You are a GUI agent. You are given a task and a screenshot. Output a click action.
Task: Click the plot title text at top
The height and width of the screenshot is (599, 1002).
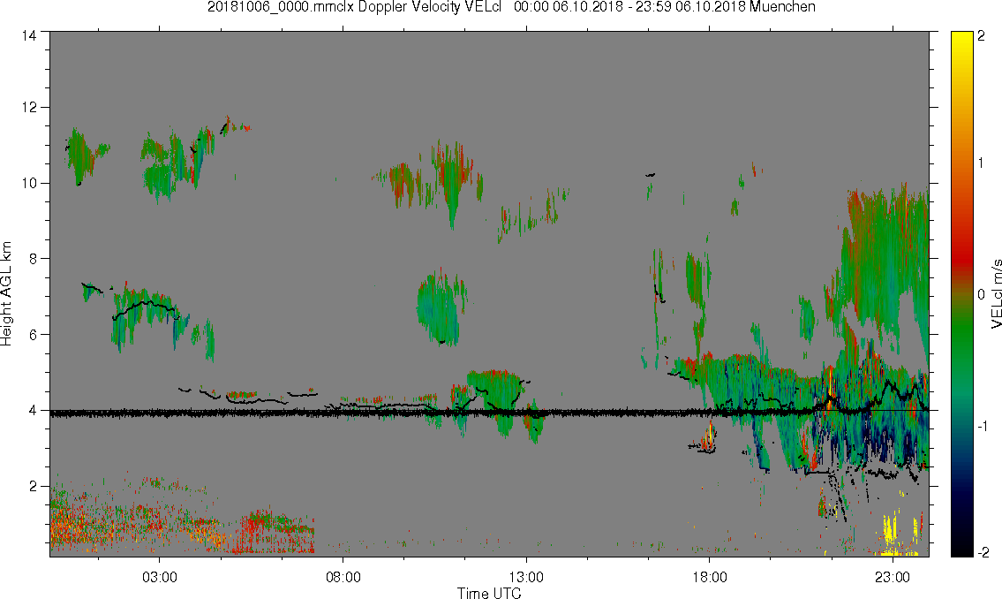click(x=511, y=7)
